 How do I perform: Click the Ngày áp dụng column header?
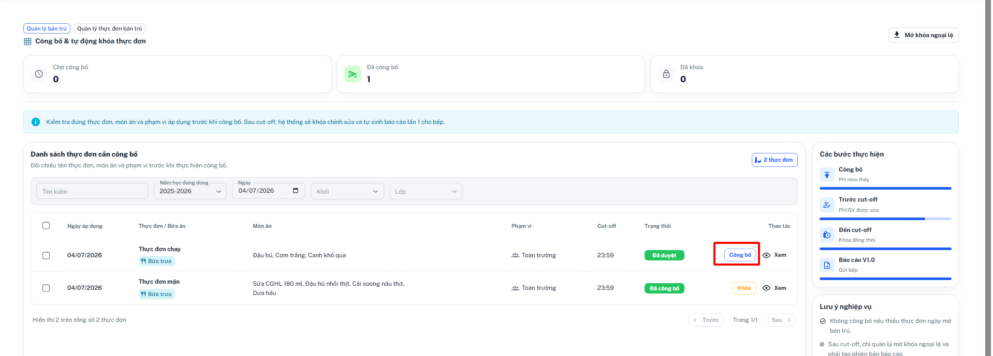click(85, 226)
